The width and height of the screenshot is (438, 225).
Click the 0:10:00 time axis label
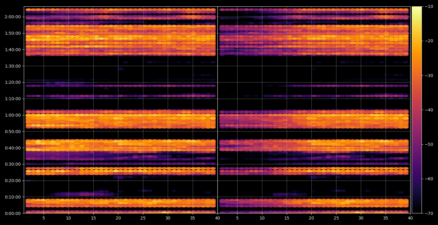(x=13, y=197)
